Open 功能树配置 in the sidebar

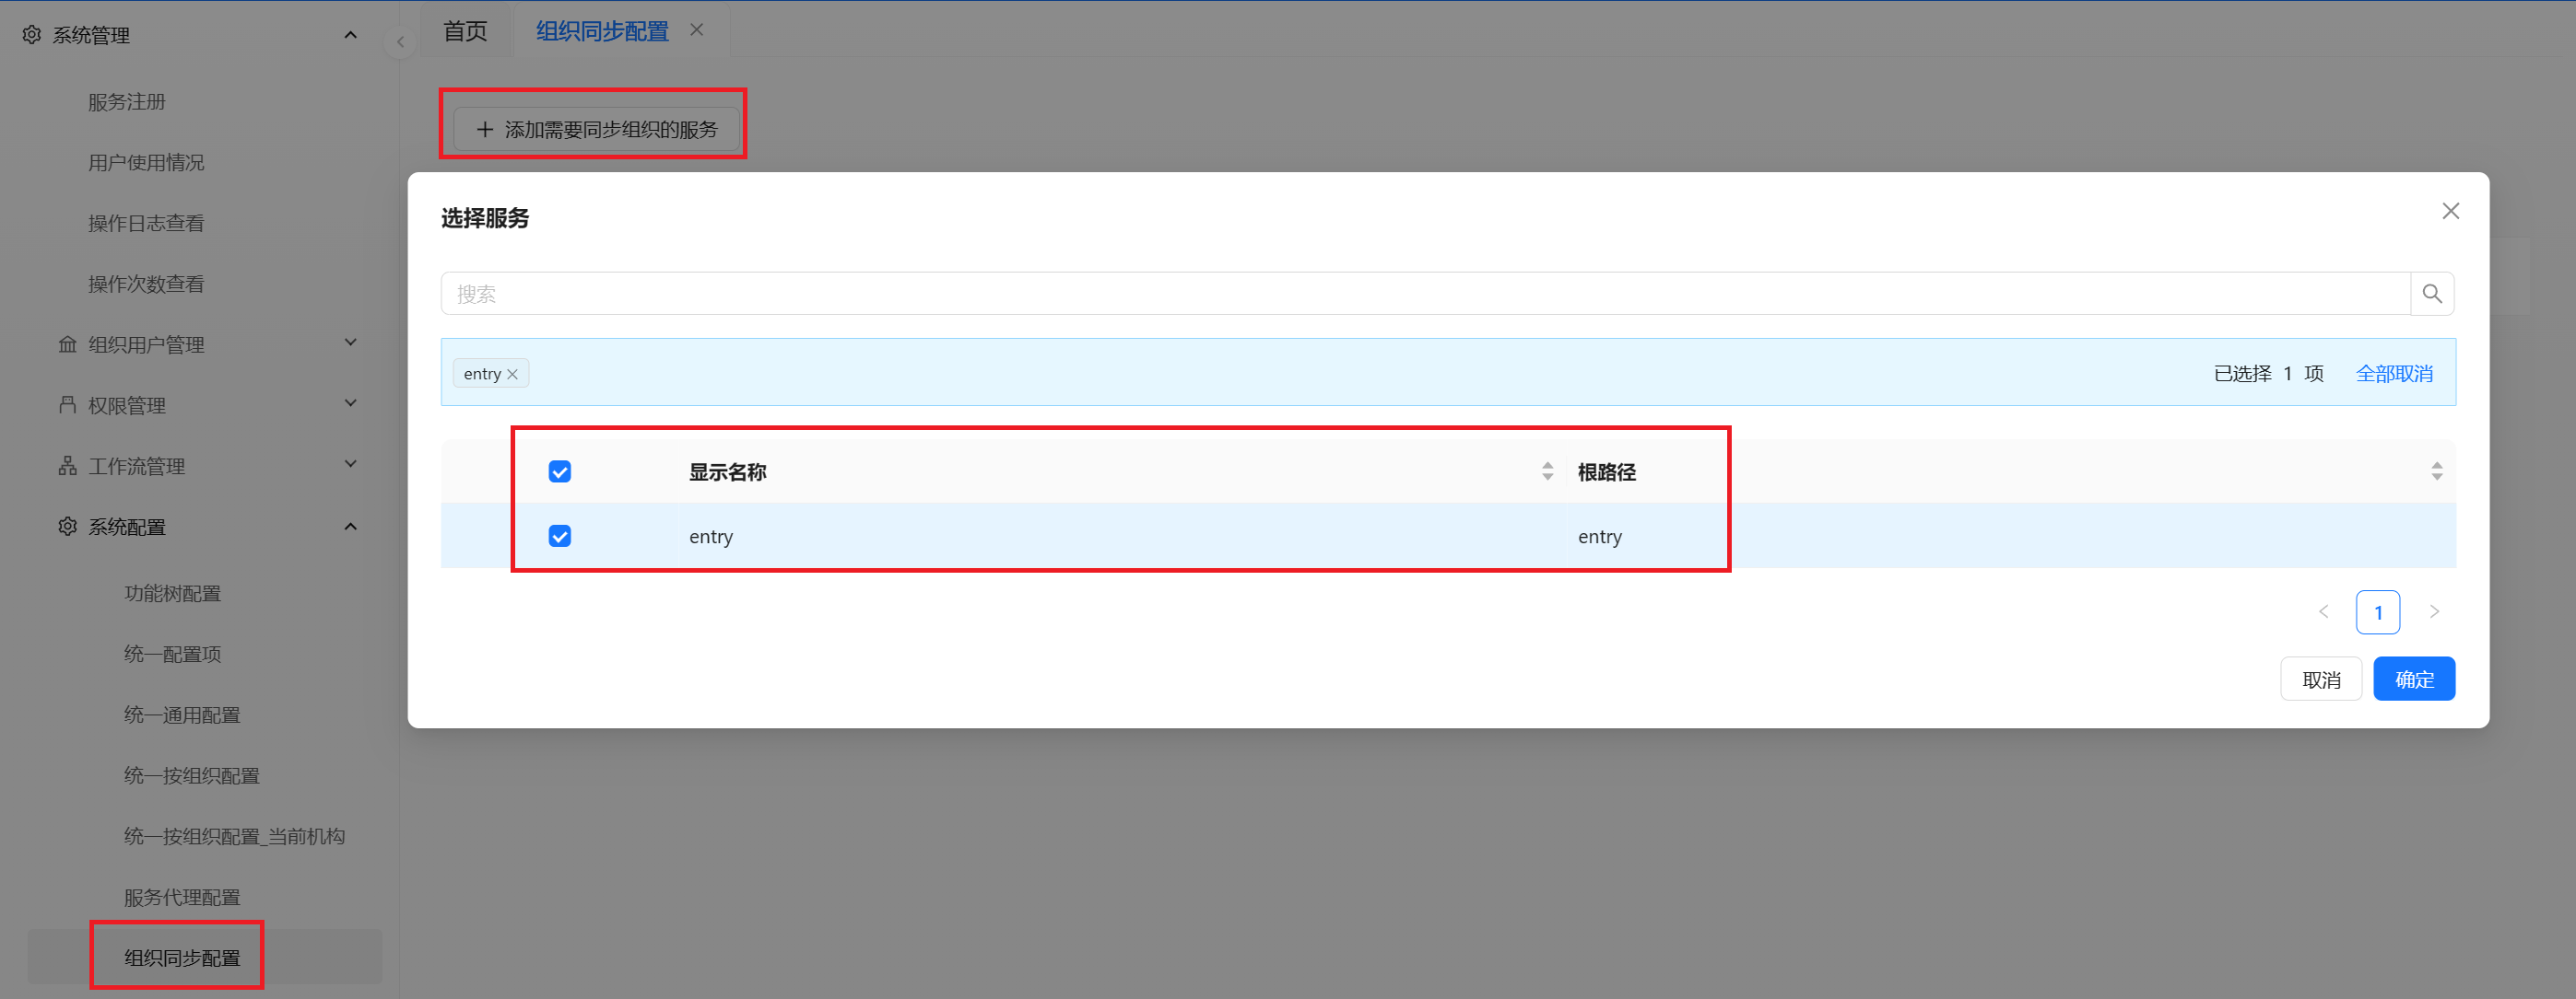coord(172,593)
